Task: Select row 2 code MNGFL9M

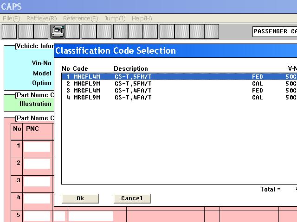Action: (x=87, y=84)
